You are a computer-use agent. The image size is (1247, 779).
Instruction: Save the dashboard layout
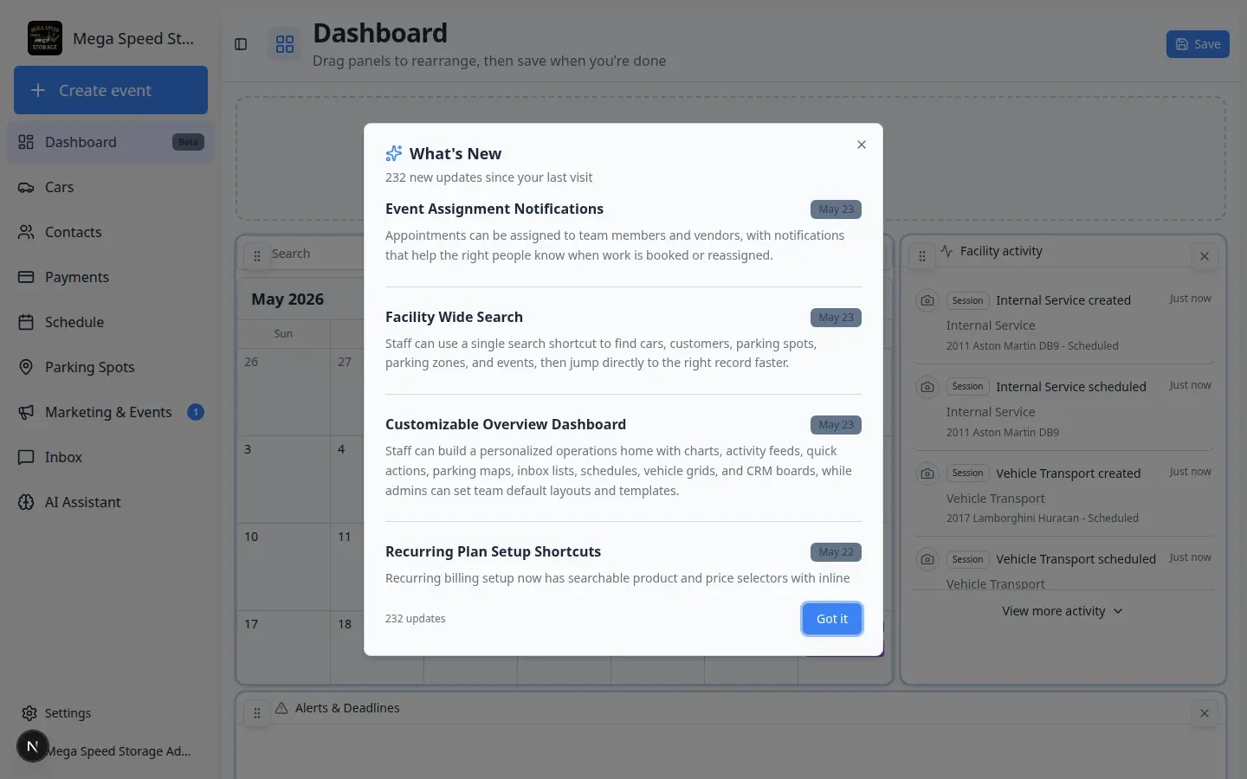(1198, 44)
